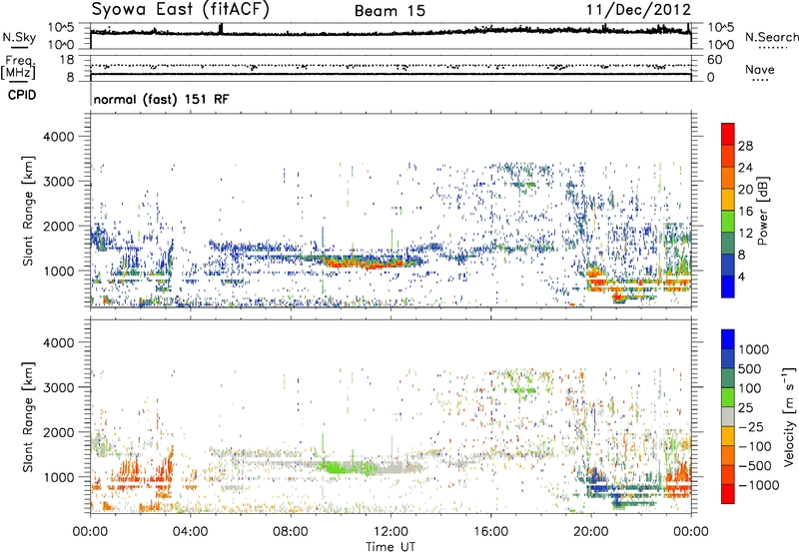The height and width of the screenshot is (553, 799).
Task: Select the "normal (fast) 151 RF" mode text
Action: [x=162, y=99]
